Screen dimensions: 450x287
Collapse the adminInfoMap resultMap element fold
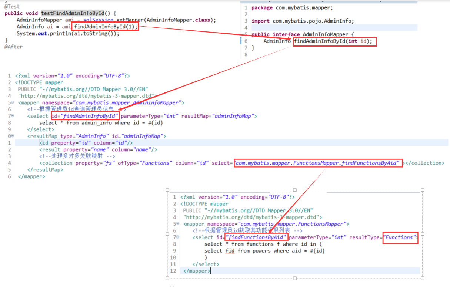13,136
